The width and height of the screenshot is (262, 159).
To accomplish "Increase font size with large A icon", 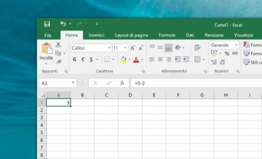I will (133, 48).
